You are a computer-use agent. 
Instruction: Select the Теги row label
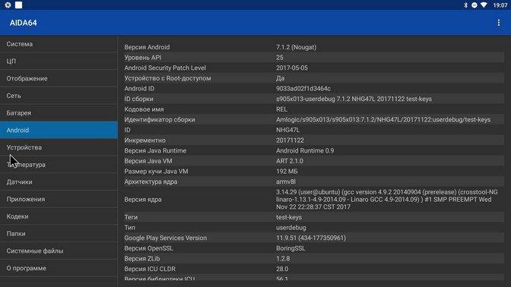coord(131,217)
